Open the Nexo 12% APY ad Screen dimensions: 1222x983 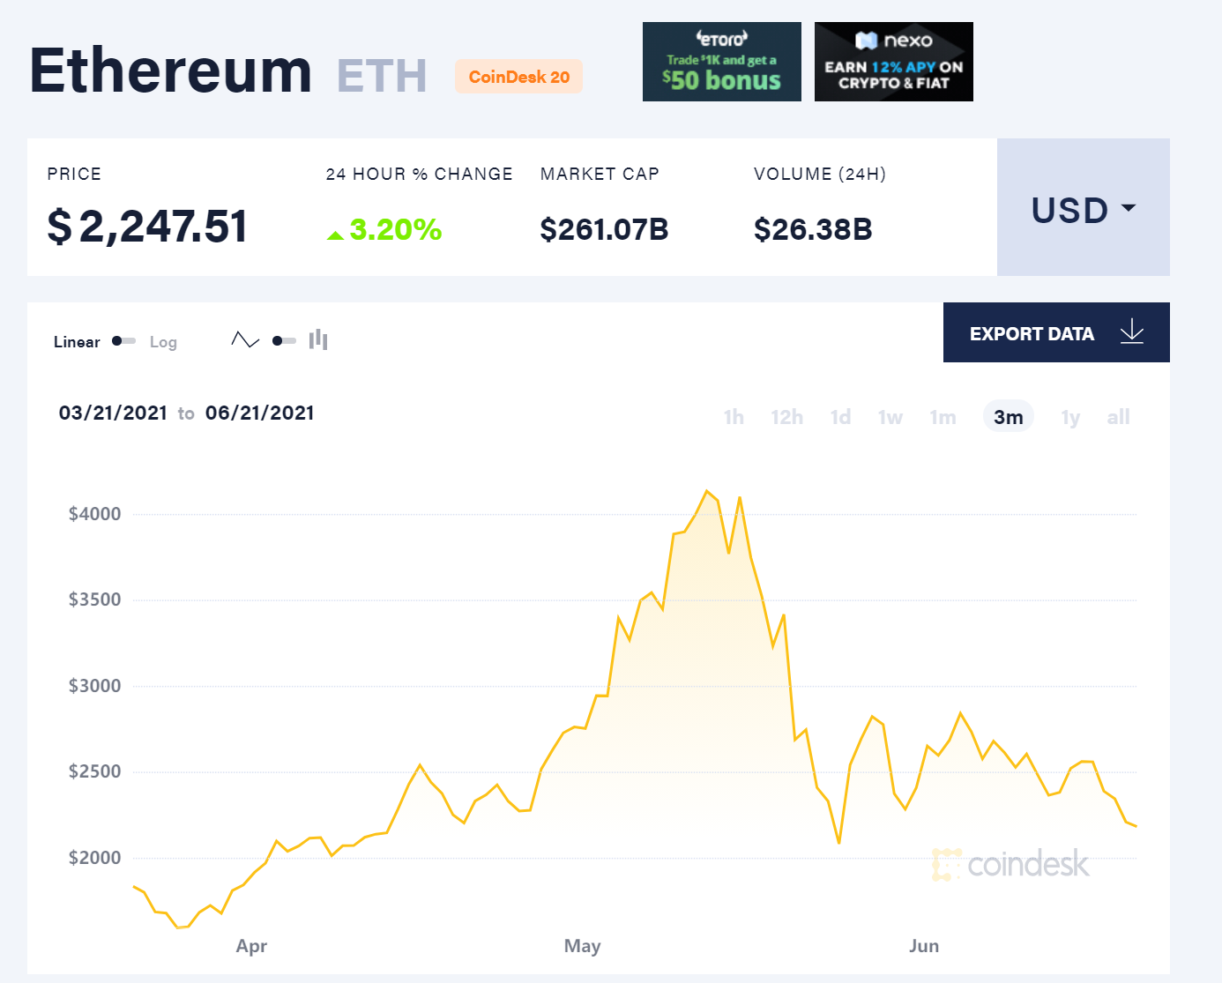pyautogui.click(x=893, y=62)
